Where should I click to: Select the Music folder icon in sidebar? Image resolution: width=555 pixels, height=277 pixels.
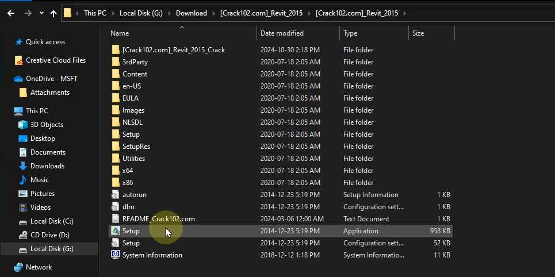23,180
